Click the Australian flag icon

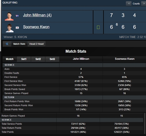17,16
